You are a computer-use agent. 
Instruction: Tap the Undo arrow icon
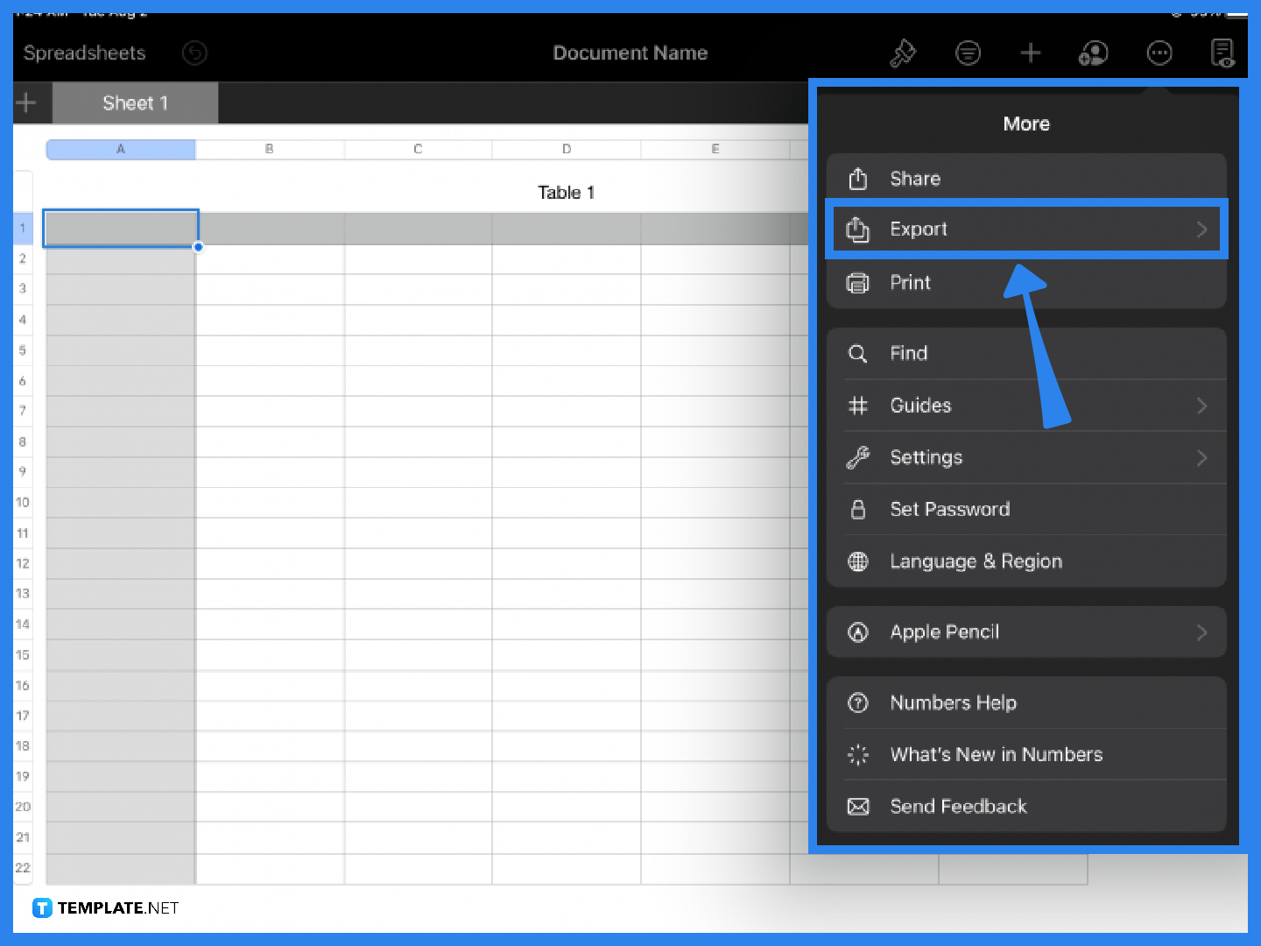click(194, 53)
